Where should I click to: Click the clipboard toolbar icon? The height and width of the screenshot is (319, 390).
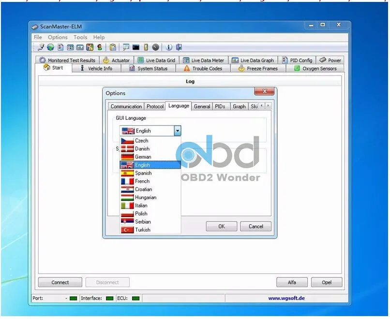click(x=113, y=47)
